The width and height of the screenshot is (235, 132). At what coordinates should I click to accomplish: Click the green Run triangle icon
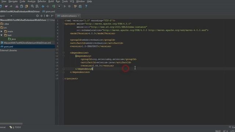[65, 7]
